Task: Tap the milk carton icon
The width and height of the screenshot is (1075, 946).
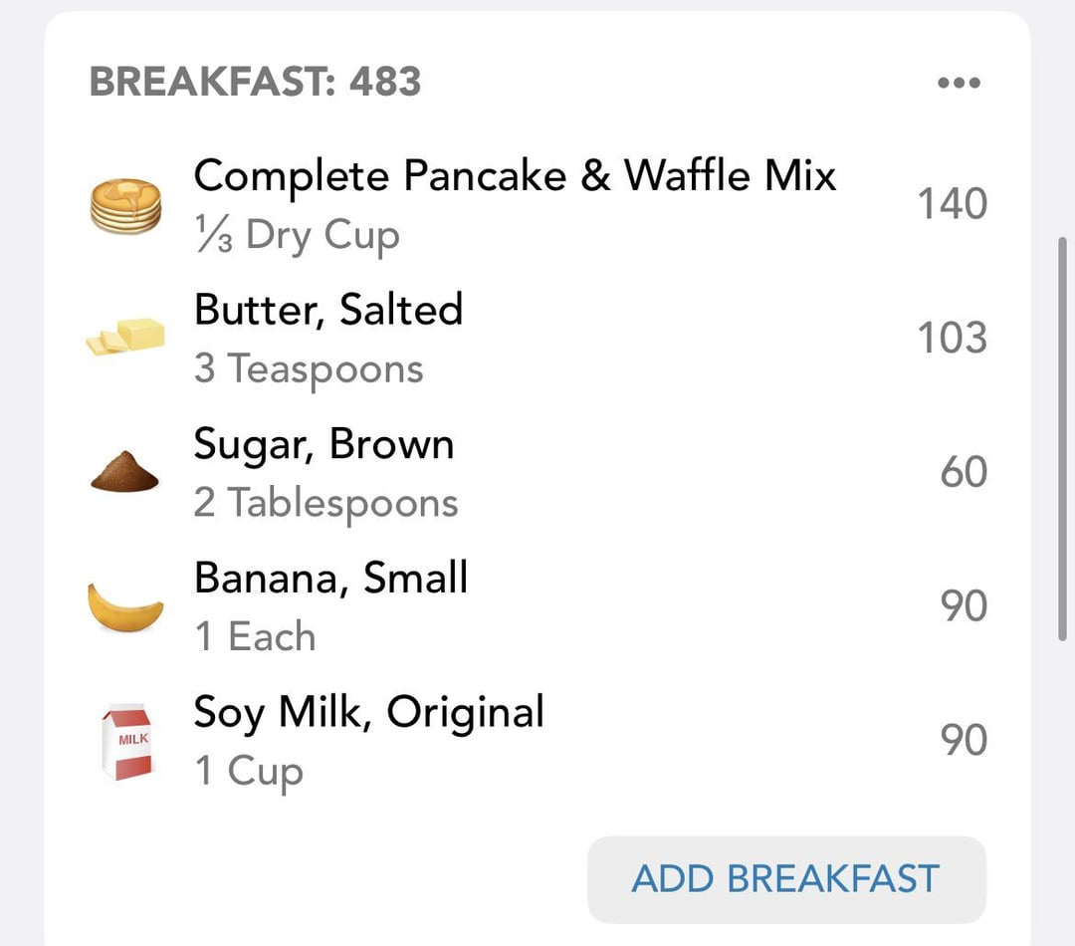Action: coord(126,742)
